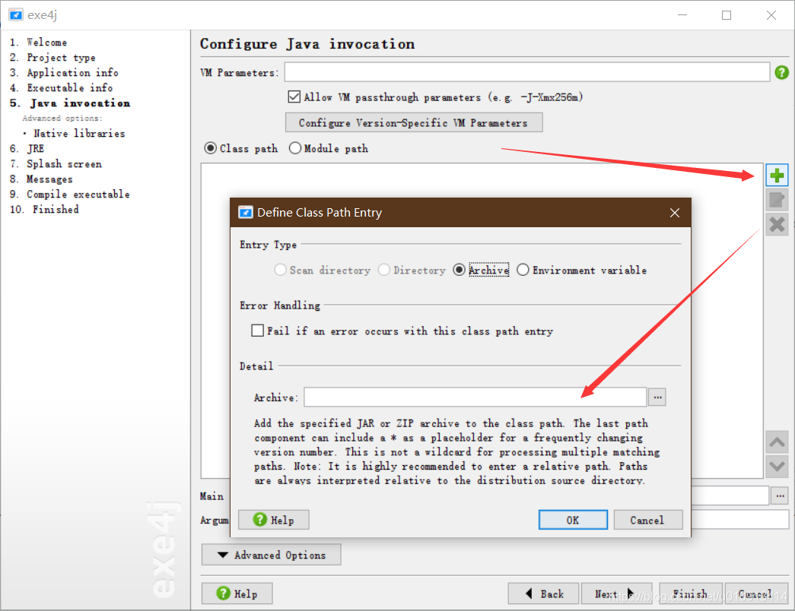Browse for archive file with ellipsis button
The image size is (795, 611).
click(657, 397)
